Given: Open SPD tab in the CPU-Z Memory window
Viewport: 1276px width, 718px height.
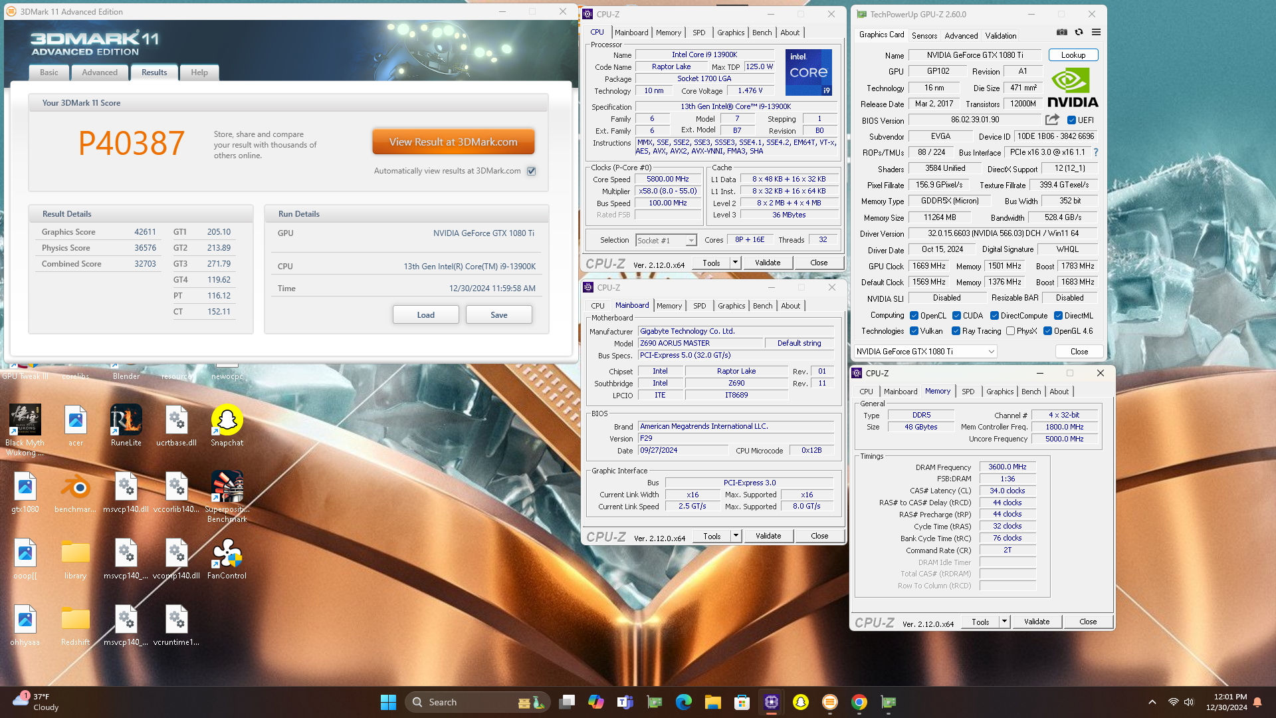Looking at the screenshot, I should (968, 392).
